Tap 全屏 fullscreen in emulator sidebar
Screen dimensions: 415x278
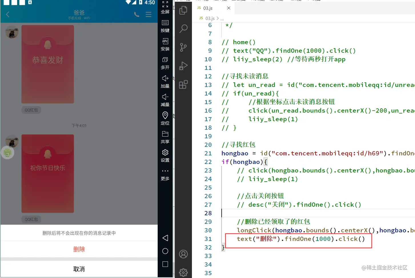click(165, 8)
